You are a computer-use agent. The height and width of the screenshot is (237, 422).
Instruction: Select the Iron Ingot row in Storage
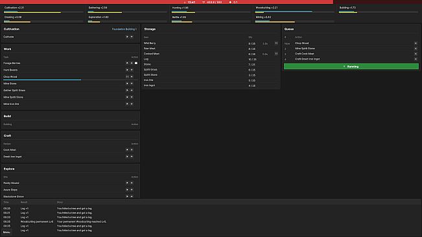(211, 85)
